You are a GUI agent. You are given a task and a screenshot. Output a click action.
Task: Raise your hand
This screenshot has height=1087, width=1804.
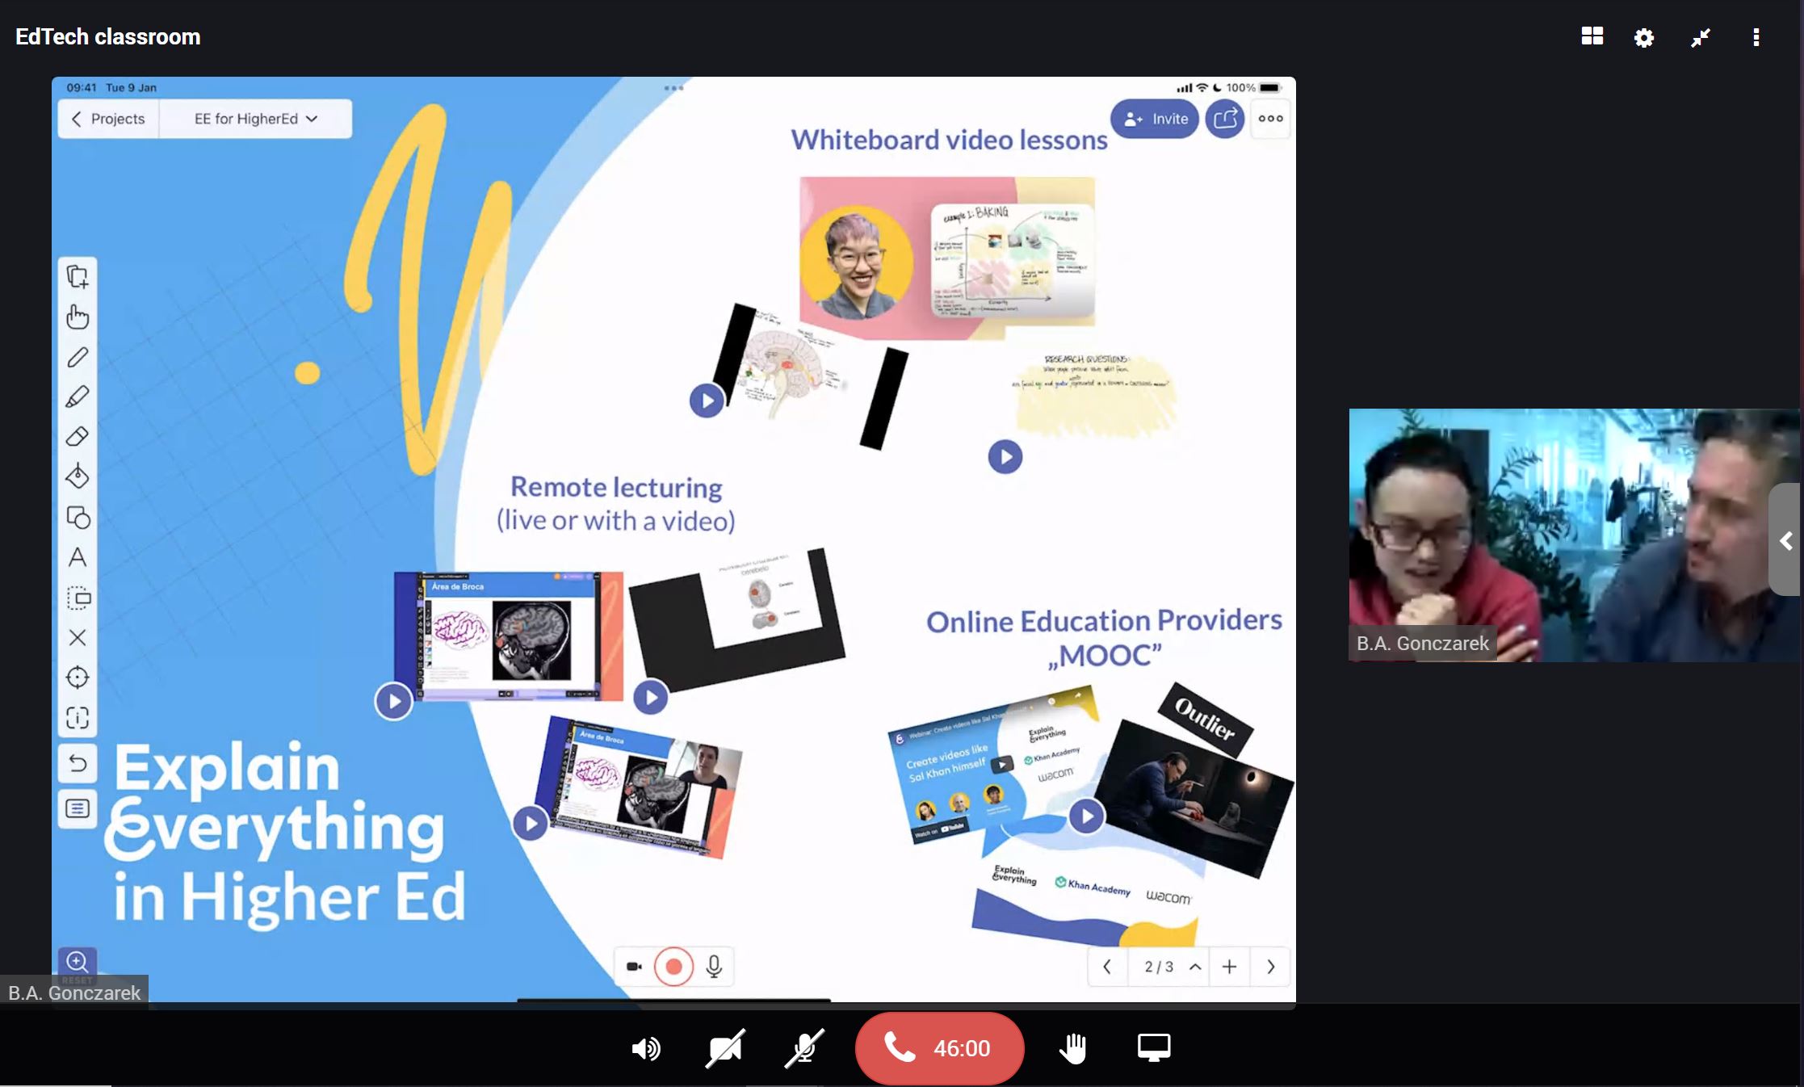1072,1048
